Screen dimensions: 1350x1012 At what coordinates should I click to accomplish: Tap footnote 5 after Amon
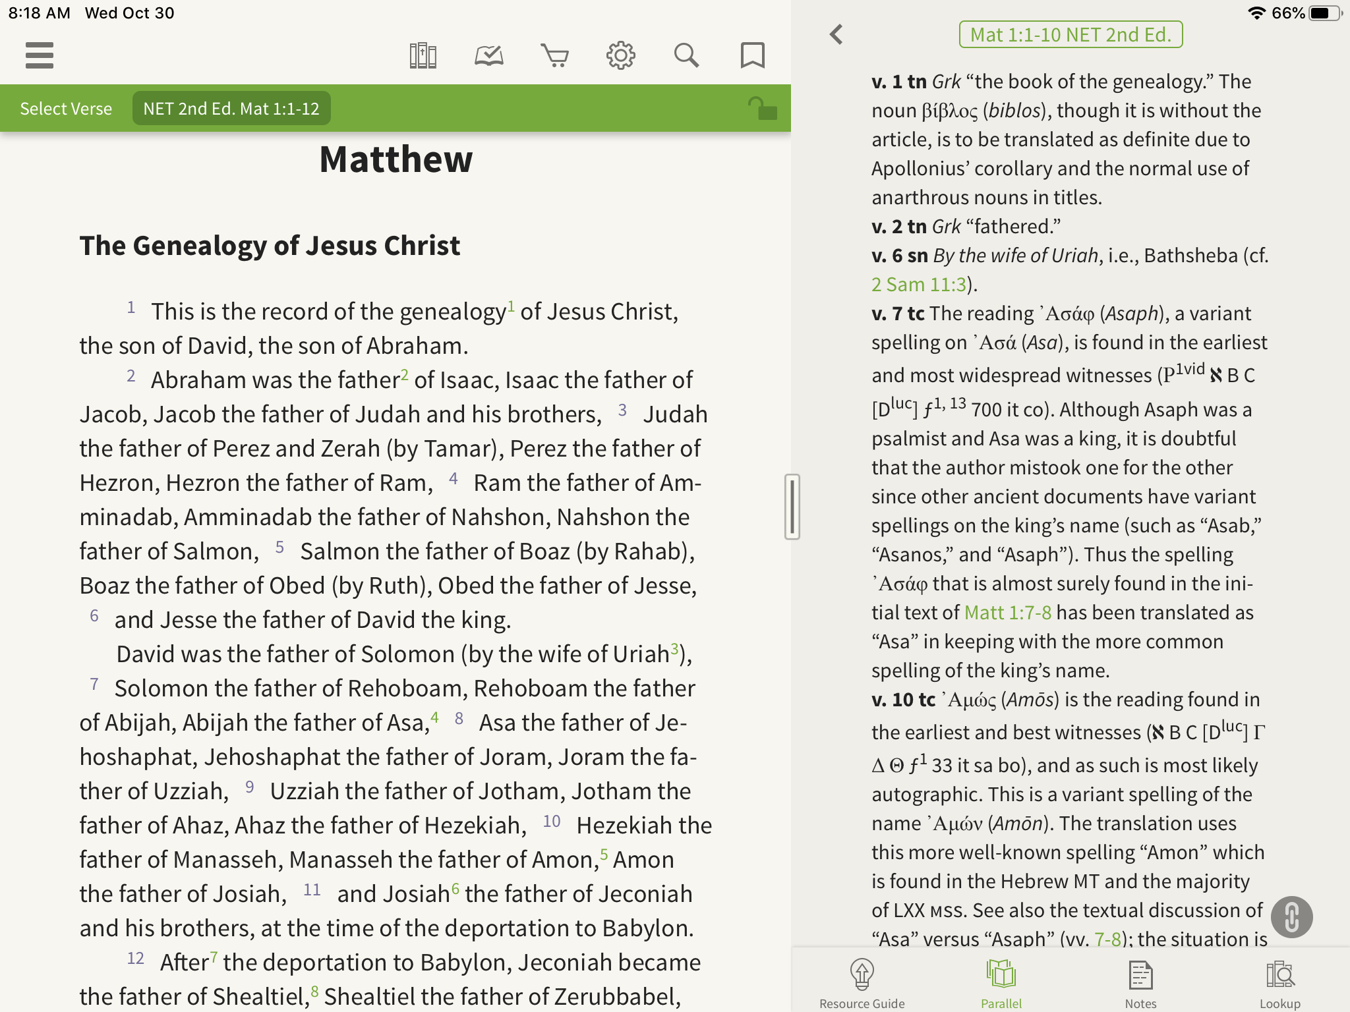[603, 854]
